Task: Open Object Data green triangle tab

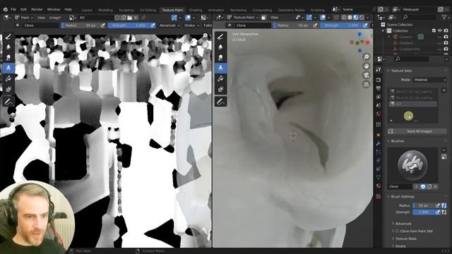Action: (x=379, y=177)
